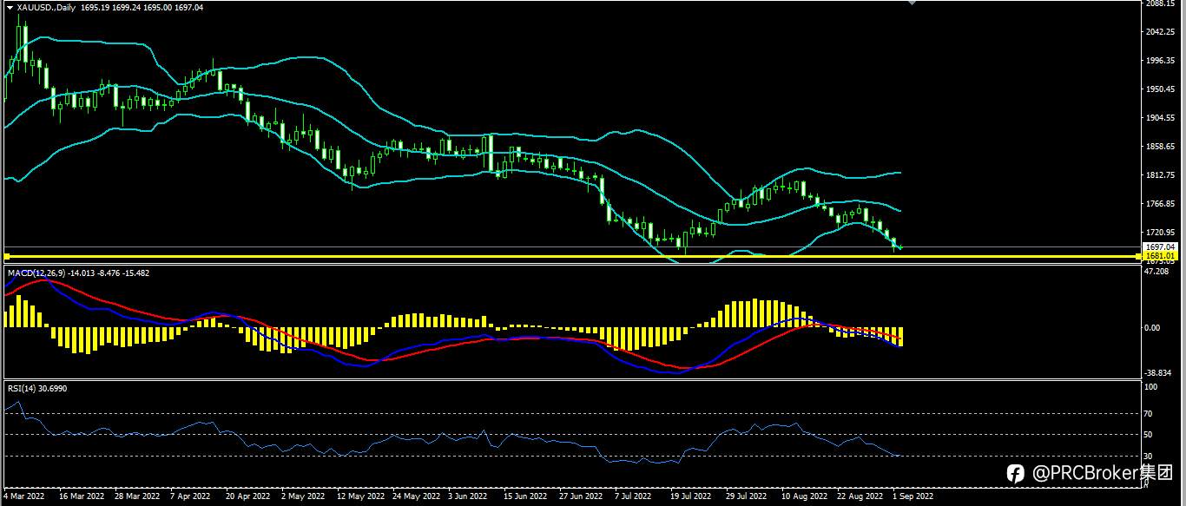Click the RSI scale value 30
The image size is (1186, 506).
1150,456
